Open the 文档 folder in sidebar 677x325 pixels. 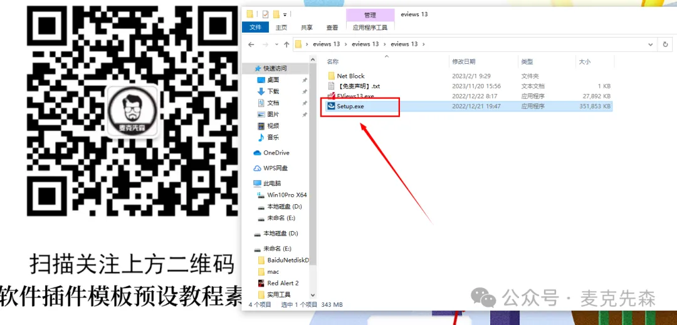click(x=273, y=103)
